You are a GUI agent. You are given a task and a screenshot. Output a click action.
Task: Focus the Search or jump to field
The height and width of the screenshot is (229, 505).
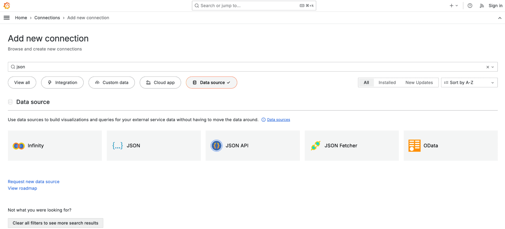click(x=254, y=6)
